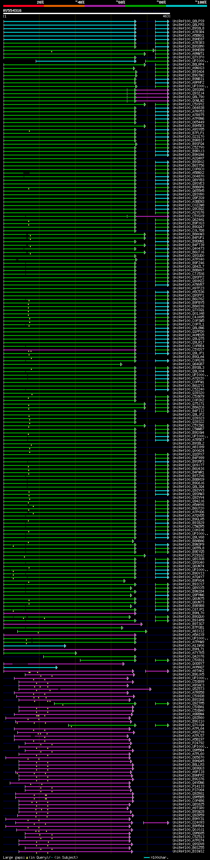Image resolution: width=210 pixels, height=860 pixels.
Task: Select the label UniRef100_Q93ZJ4
Action: click(188, 94)
